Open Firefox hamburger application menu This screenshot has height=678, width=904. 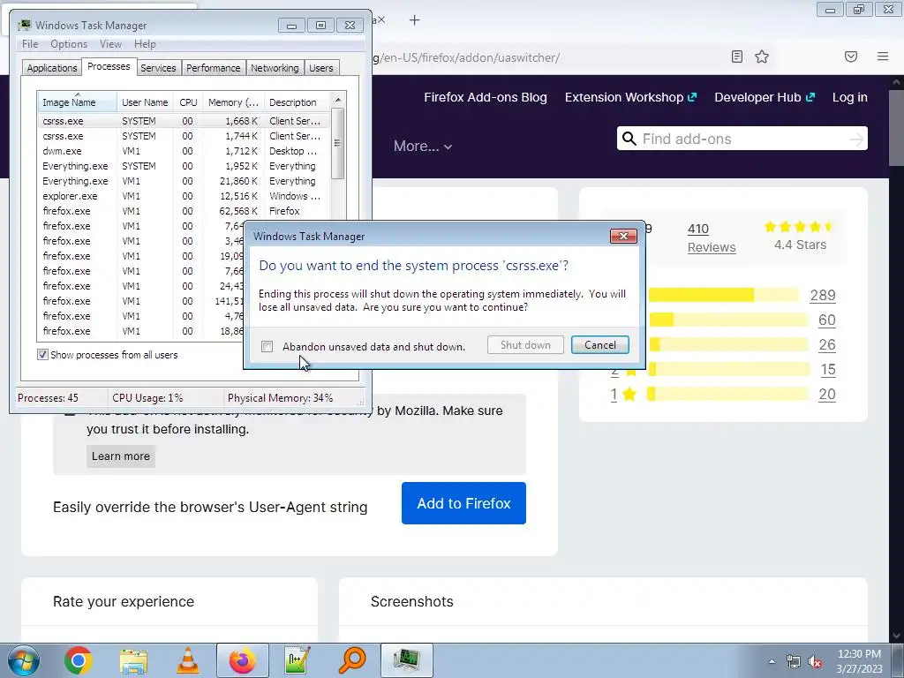pyautogui.click(x=883, y=56)
